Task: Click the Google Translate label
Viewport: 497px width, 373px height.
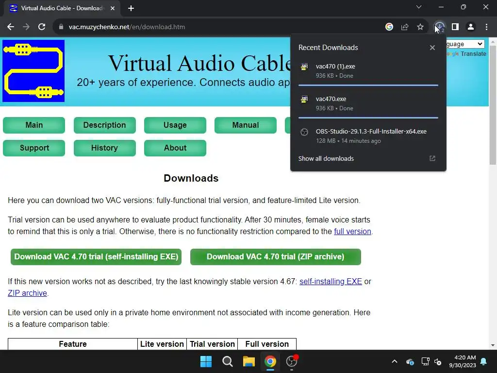Action: point(466,54)
